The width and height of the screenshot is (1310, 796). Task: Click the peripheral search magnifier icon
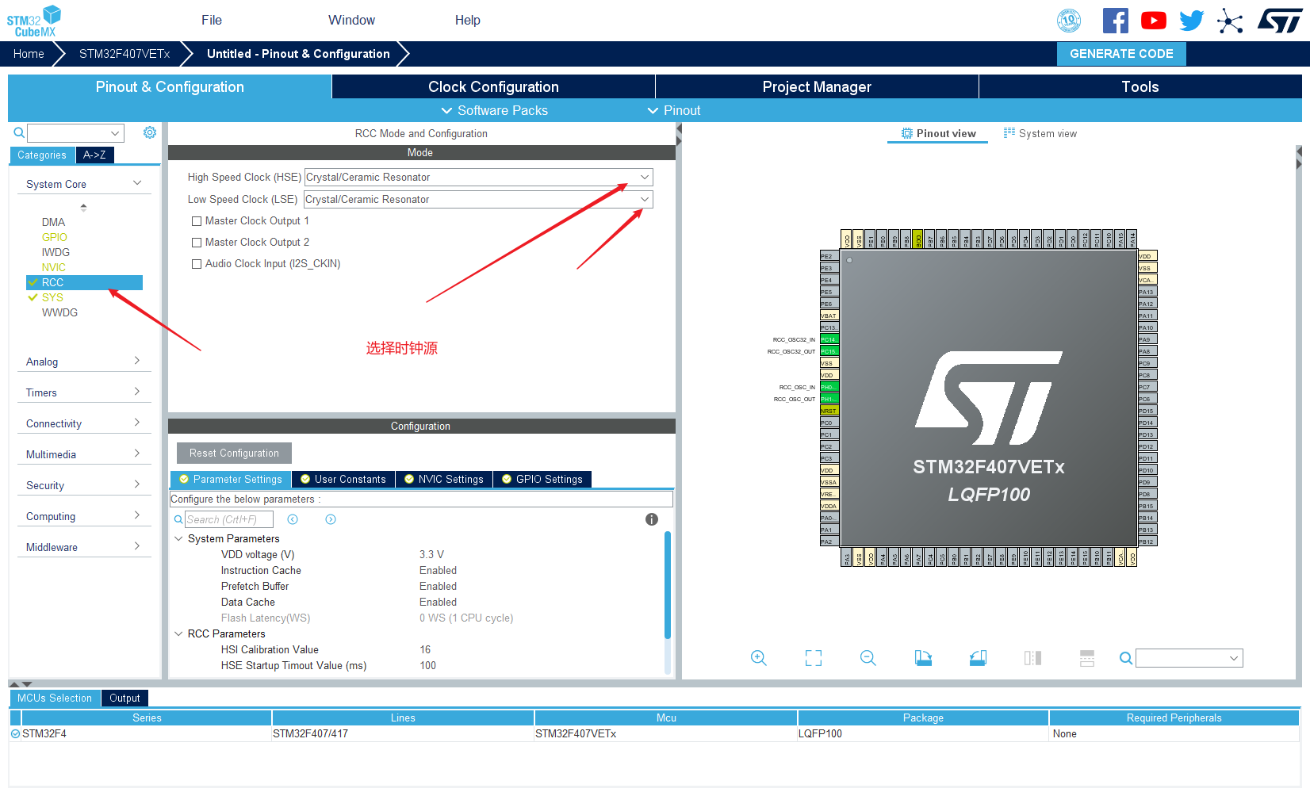[19, 132]
